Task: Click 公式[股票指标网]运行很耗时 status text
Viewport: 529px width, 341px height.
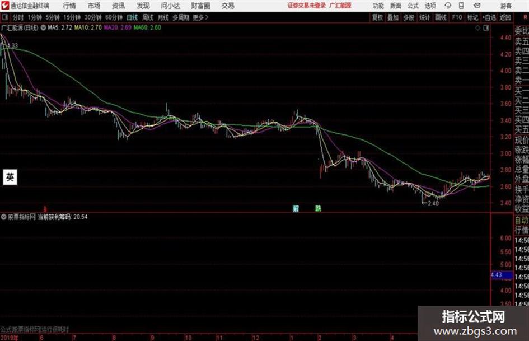Action: pyautogui.click(x=35, y=329)
